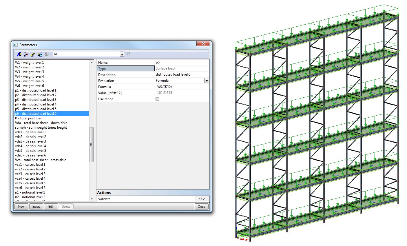Click the list scroll down arrow
Screen dimensions: 407x246
coord(92,199)
